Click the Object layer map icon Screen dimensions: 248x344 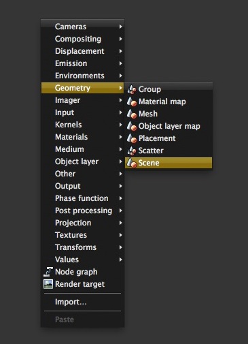pyautogui.click(x=132, y=126)
